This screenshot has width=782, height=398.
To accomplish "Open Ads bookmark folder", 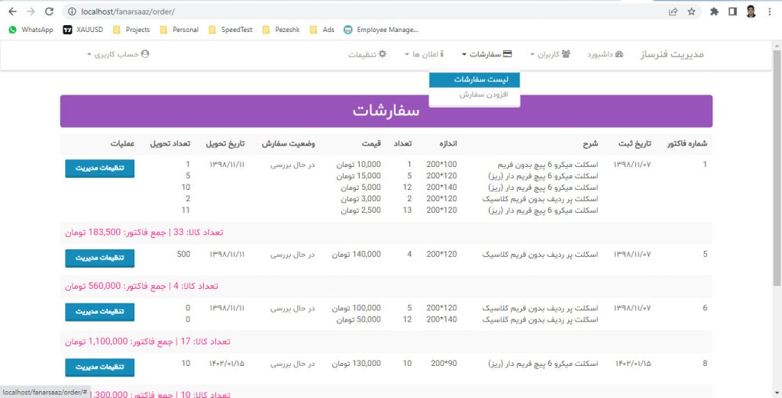I will point(322,30).
